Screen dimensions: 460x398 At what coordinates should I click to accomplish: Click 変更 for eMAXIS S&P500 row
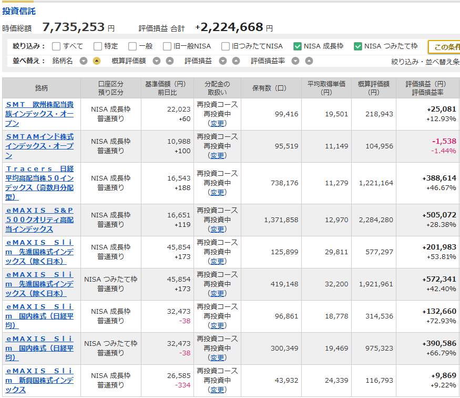(x=217, y=229)
